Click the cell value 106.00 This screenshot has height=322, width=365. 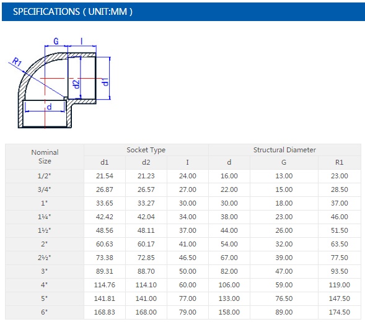point(229,285)
